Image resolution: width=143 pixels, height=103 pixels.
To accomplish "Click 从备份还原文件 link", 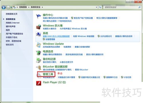I will tap(66, 62).
